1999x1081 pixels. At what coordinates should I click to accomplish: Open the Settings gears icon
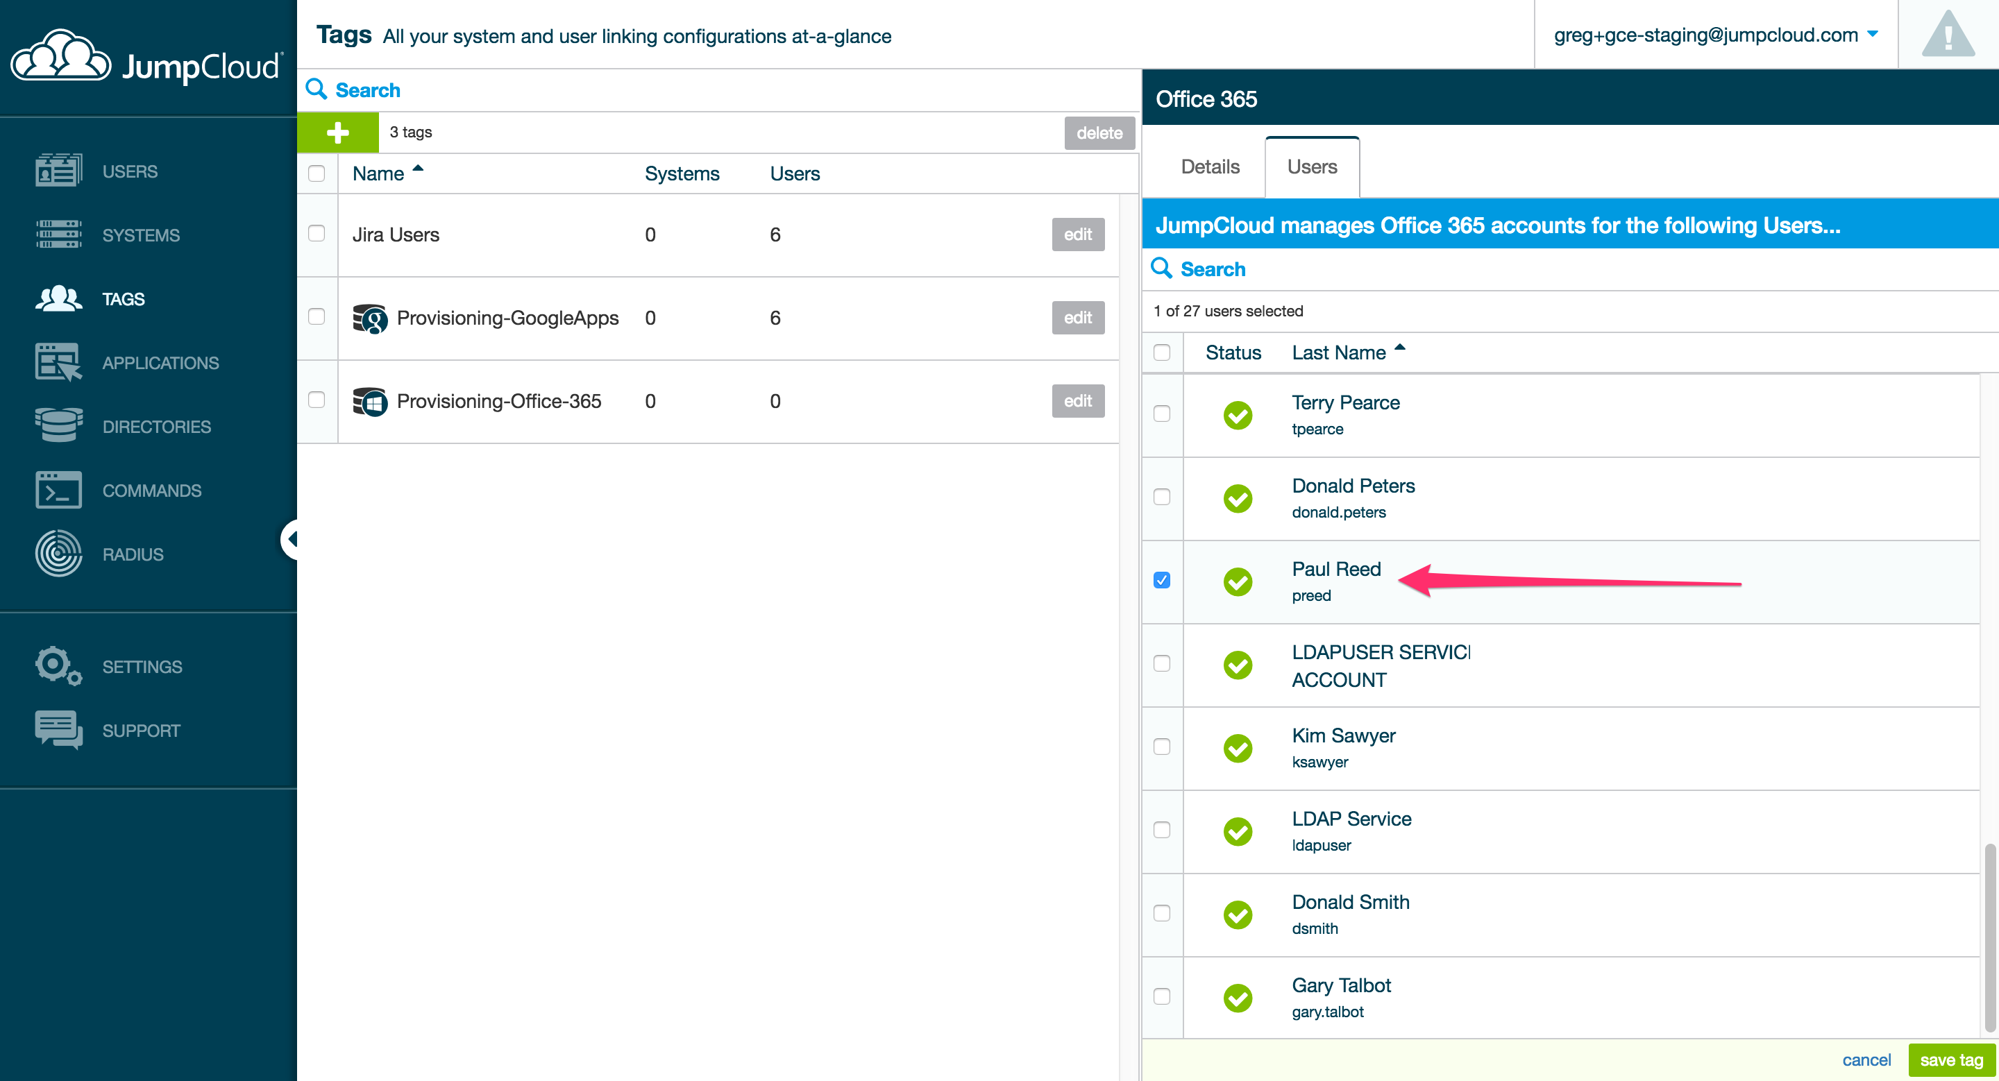pyautogui.click(x=58, y=666)
